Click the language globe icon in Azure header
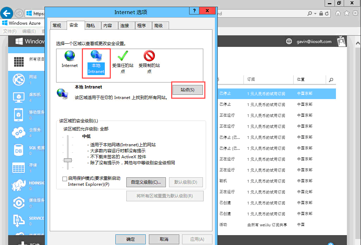The width and height of the screenshot is (361, 245). click(x=289, y=41)
